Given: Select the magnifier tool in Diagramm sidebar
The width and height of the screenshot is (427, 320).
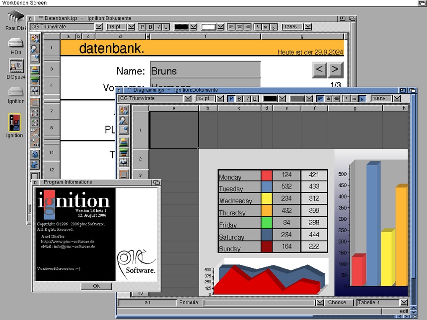Looking at the screenshot, I should point(123,120).
